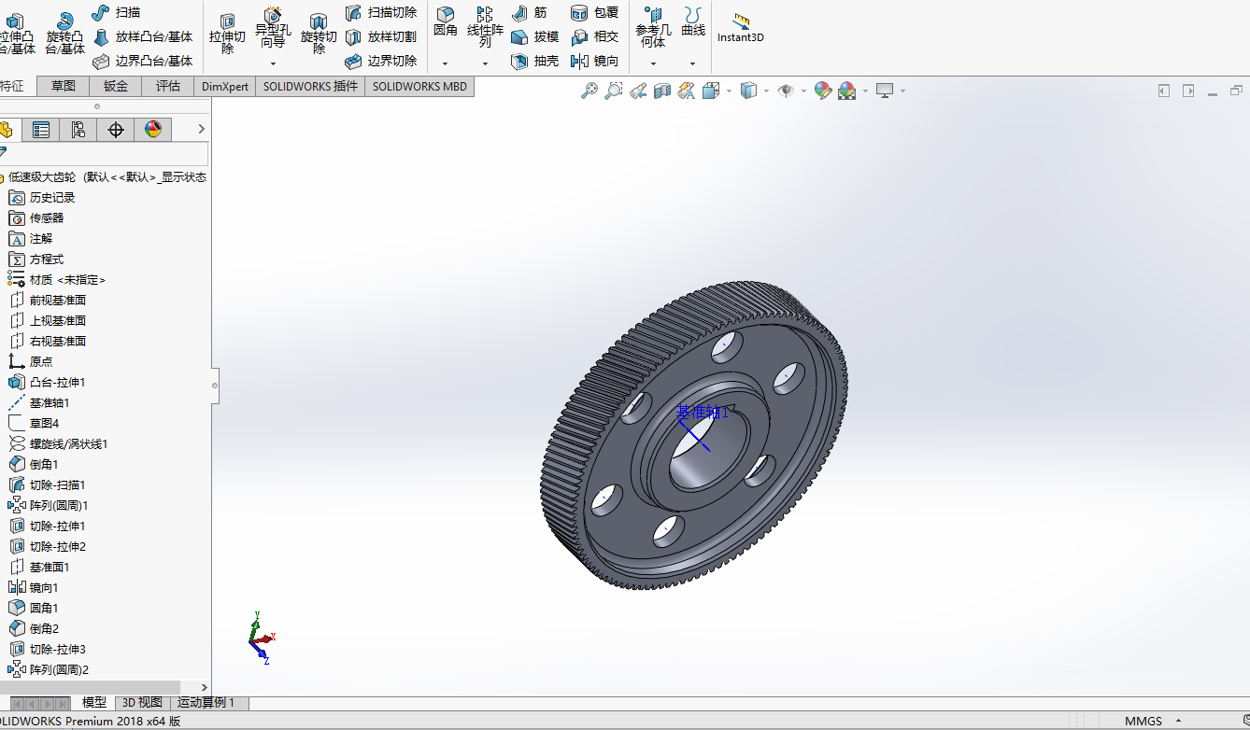
Task: Open the ConfigurationManager panel tab
Action: (x=78, y=130)
